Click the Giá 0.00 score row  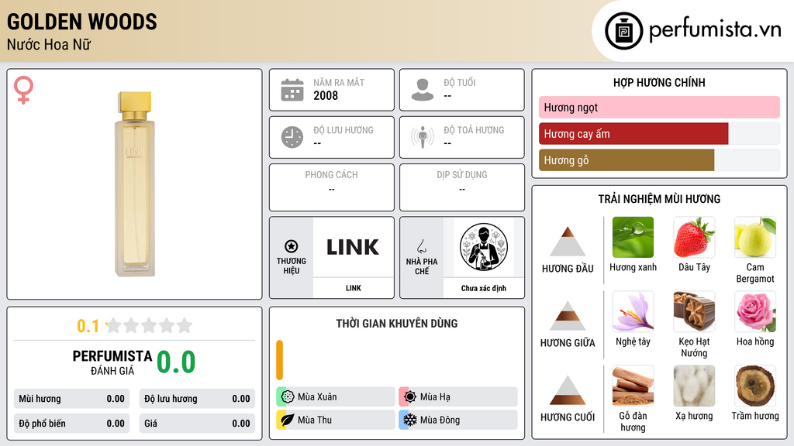tap(197, 424)
